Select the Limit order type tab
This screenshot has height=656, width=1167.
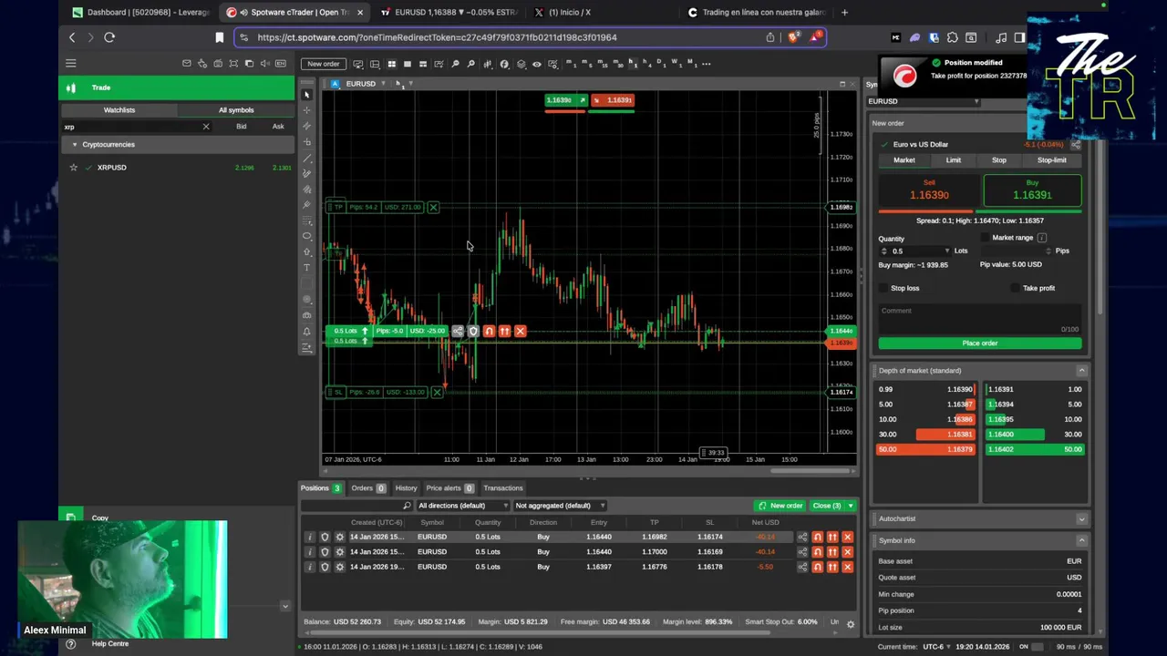[x=953, y=160]
